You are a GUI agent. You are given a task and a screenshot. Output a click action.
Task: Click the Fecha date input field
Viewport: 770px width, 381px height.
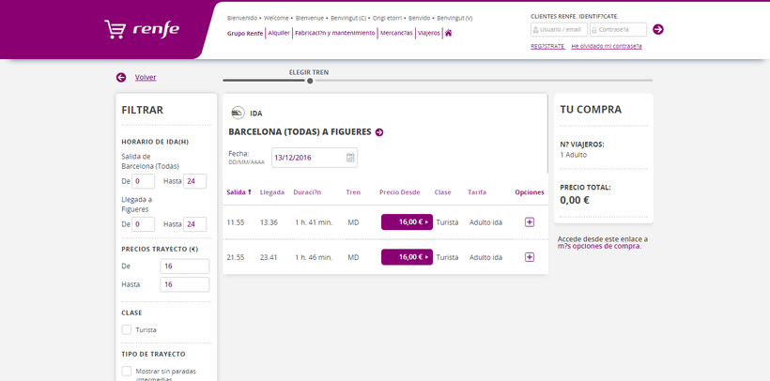coord(308,158)
